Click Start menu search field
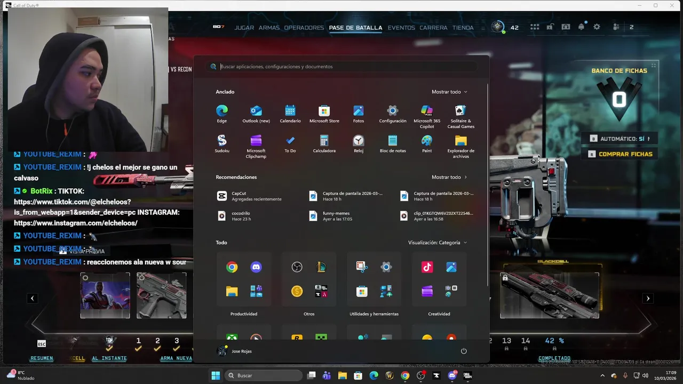This screenshot has height=384, width=683. [x=341, y=67]
